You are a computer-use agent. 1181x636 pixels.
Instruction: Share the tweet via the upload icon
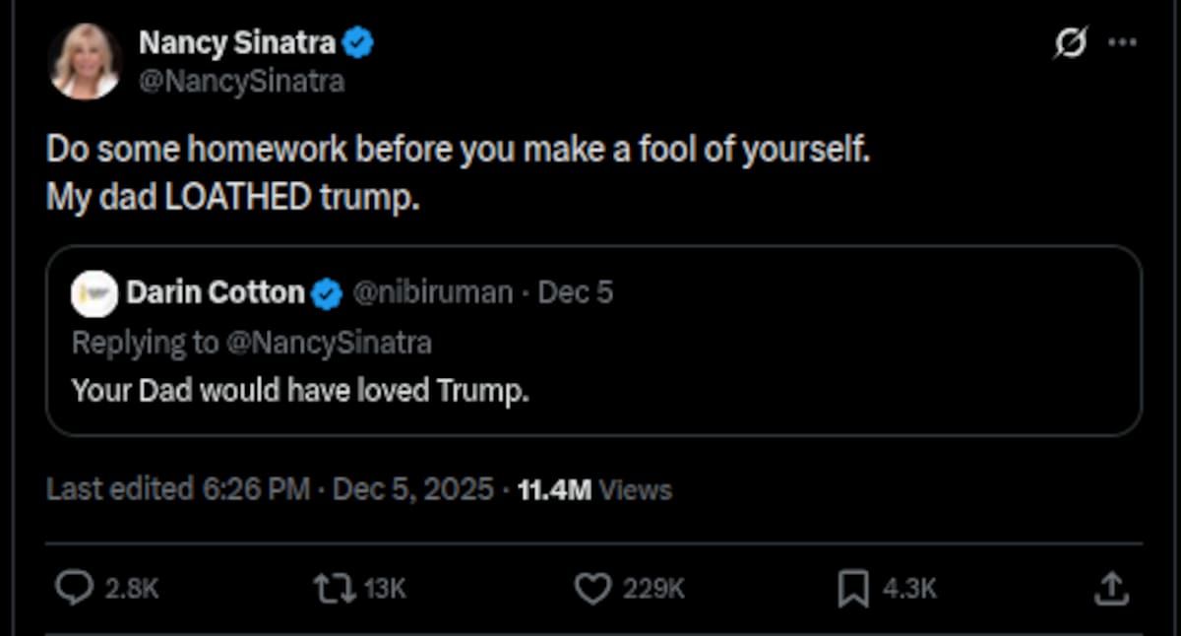(1111, 588)
